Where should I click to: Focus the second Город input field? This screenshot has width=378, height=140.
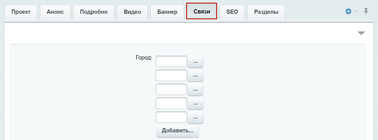(x=171, y=75)
